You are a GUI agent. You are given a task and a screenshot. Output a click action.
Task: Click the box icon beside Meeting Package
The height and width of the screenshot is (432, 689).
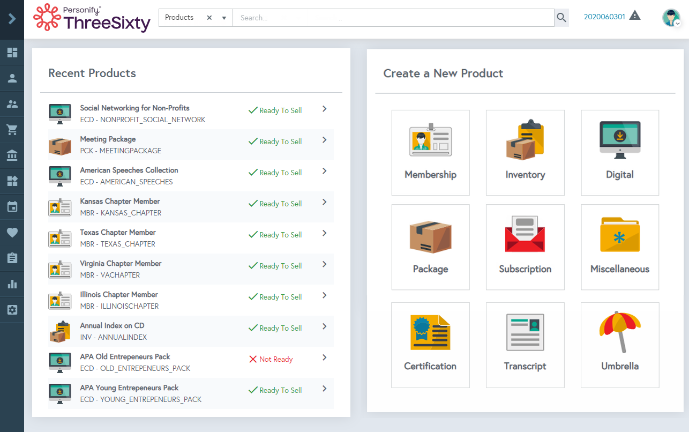[x=60, y=145]
